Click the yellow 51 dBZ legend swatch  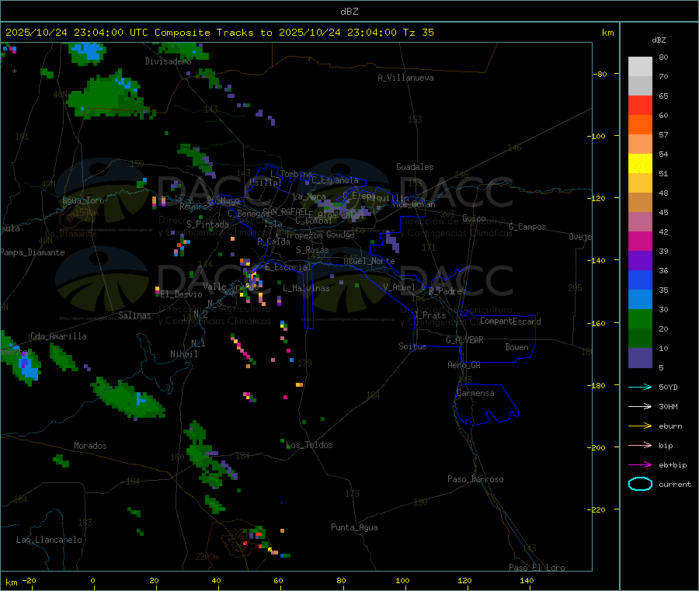[640, 164]
